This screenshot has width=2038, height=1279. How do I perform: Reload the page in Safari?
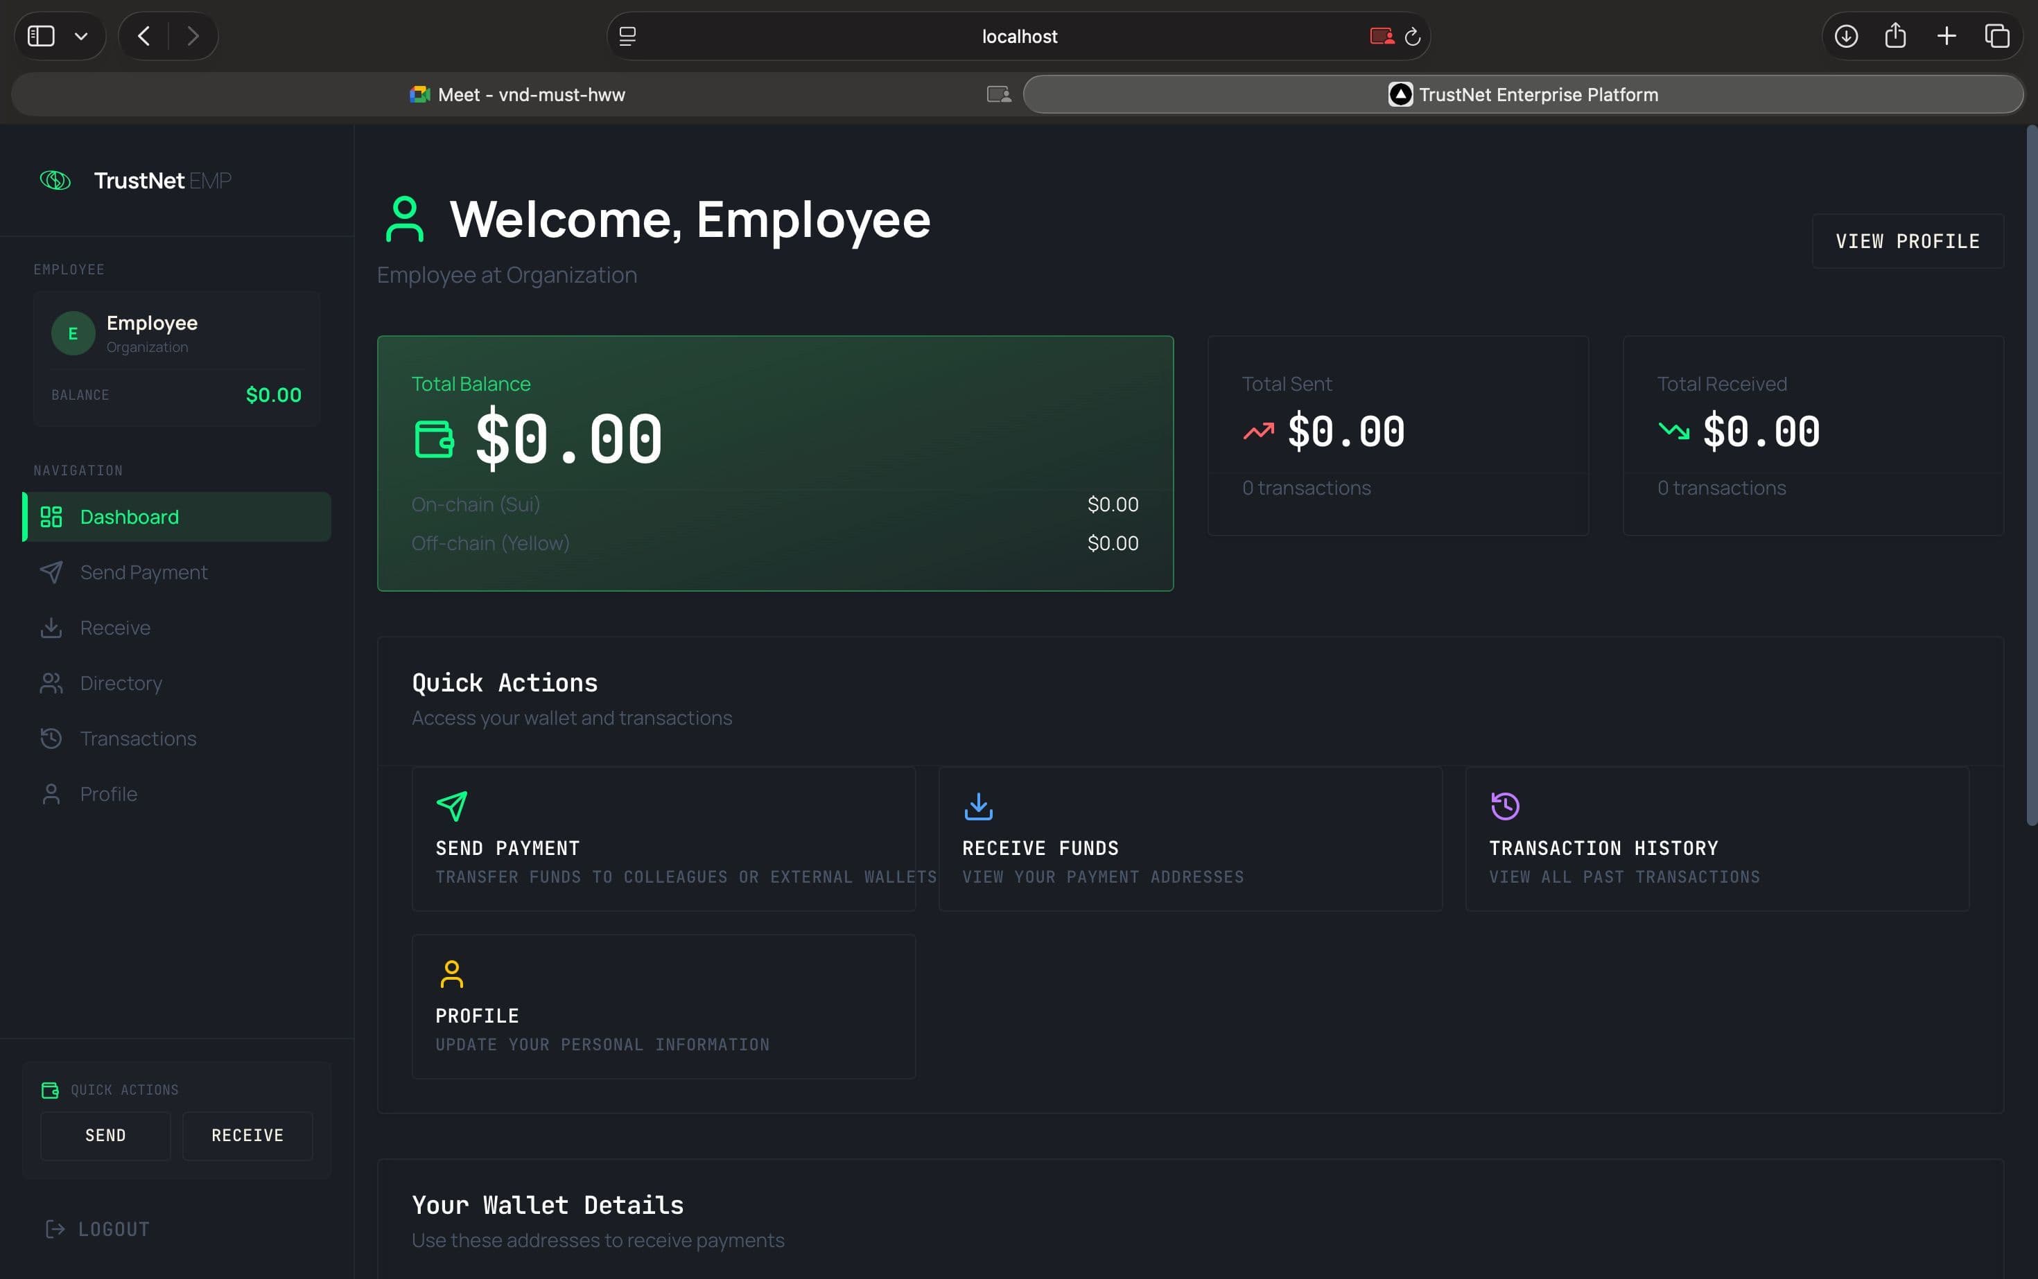click(x=1412, y=35)
